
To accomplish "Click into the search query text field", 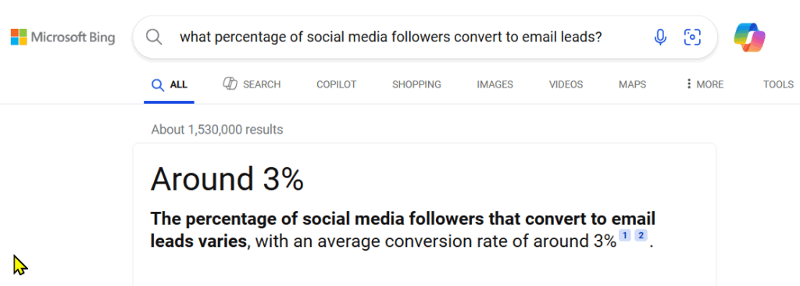I will point(391,37).
